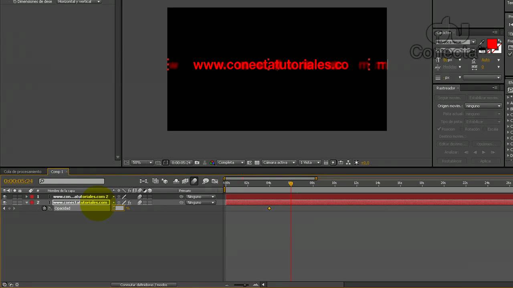Toggle the Shy layers hide switch
Image resolution: width=513 pixels, height=288 pixels.
coord(176,181)
